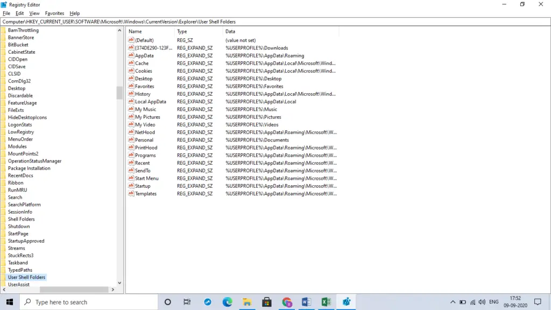The height and width of the screenshot is (310, 551).
Task: Click the Startup value string icon
Action: click(131, 186)
